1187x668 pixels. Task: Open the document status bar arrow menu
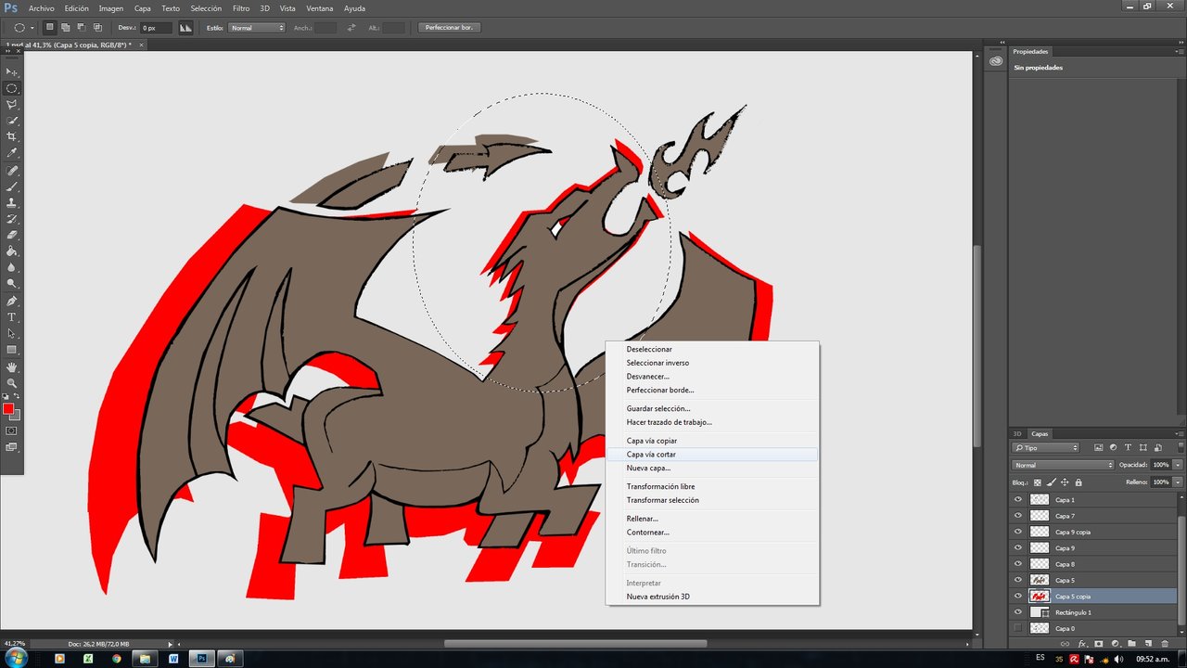[170, 644]
